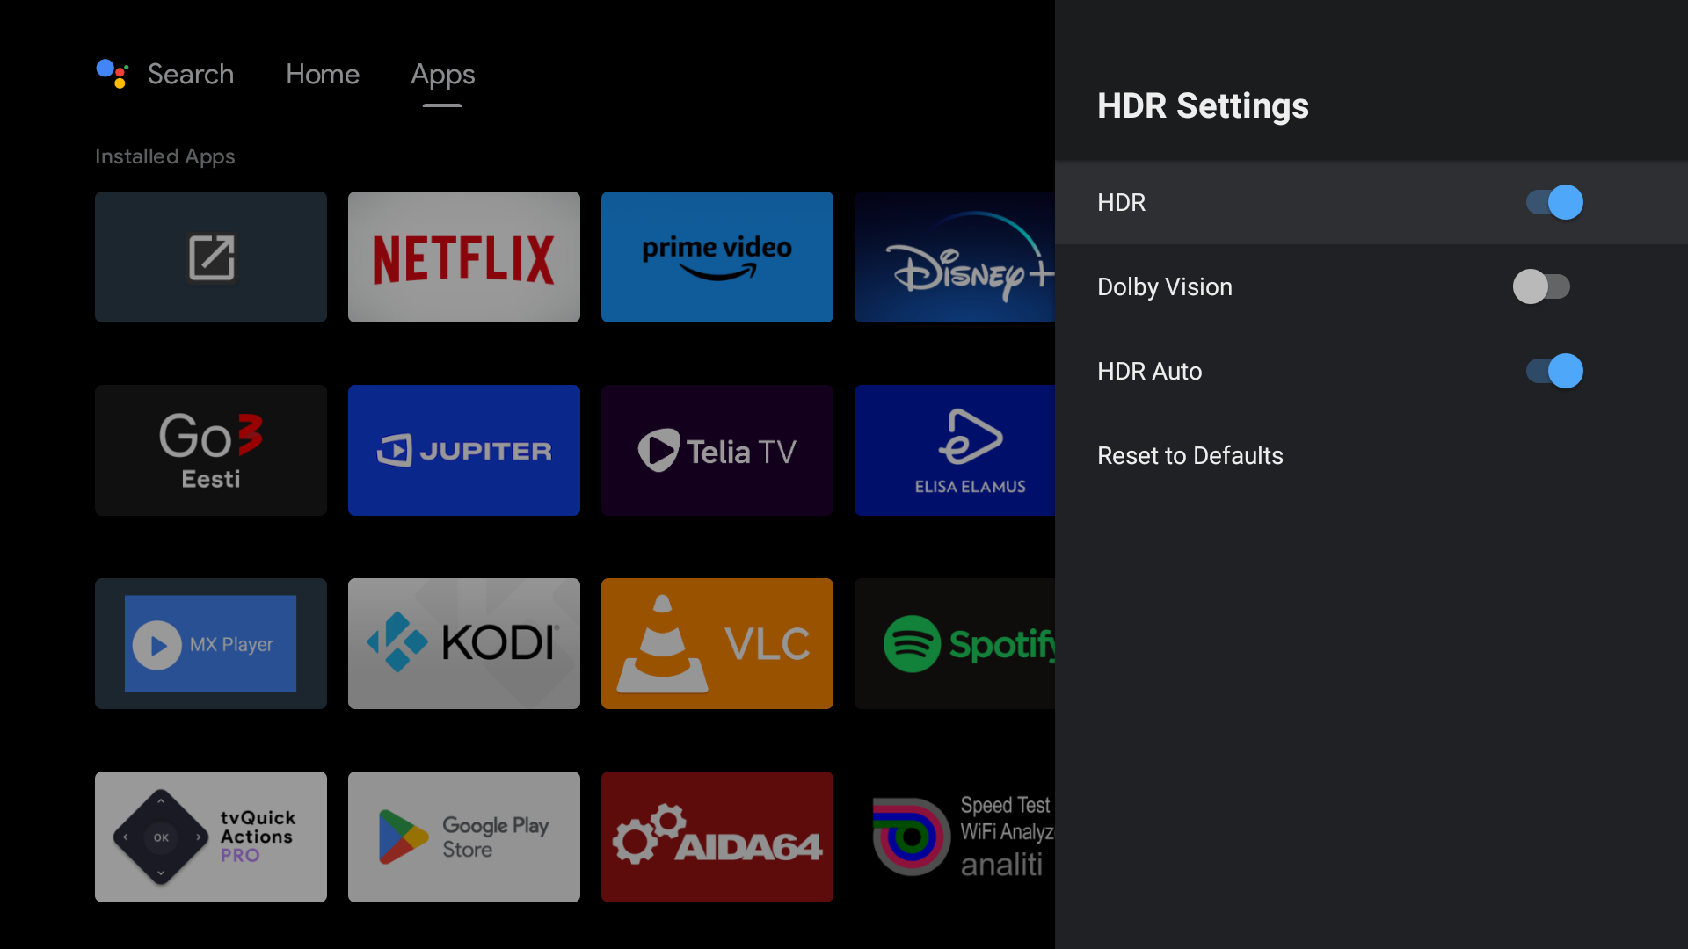Viewport: 1688px width, 949px height.
Task: Open MX Player tile
Action: click(210, 643)
